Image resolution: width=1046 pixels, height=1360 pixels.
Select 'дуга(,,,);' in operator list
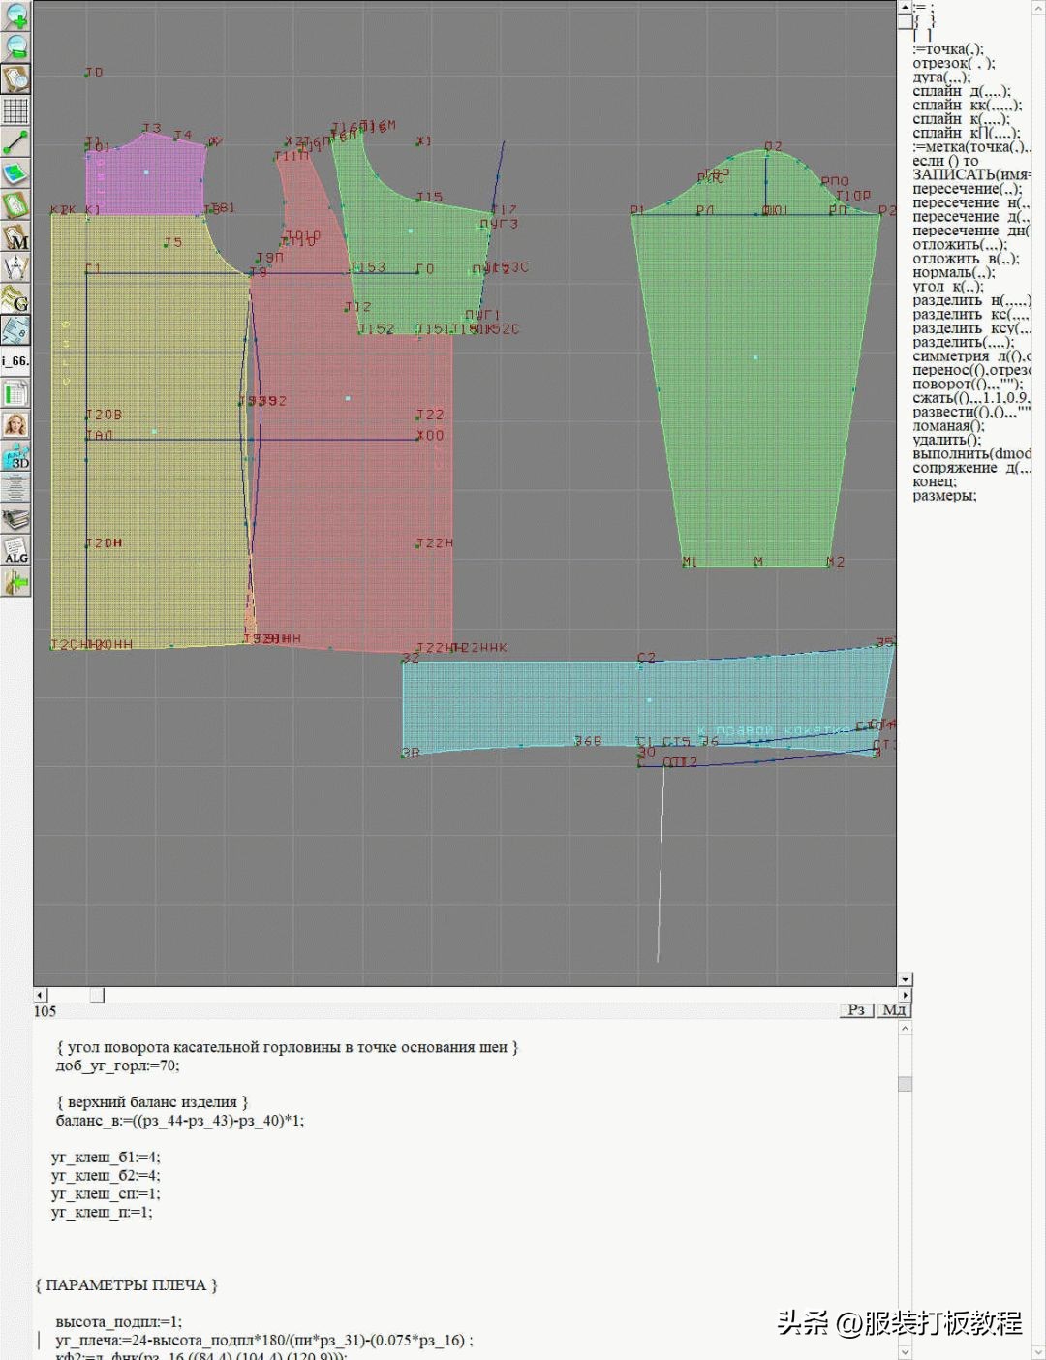(x=941, y=77)
